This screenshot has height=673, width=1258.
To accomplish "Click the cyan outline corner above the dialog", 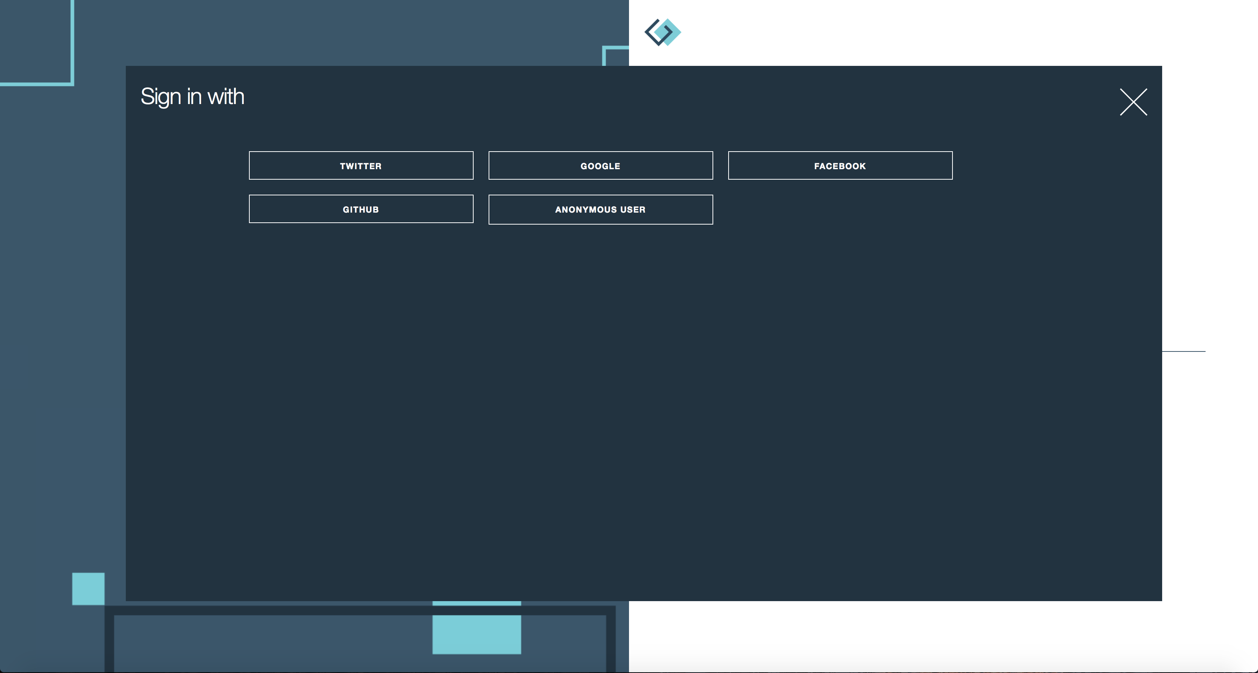I will 615,49.
